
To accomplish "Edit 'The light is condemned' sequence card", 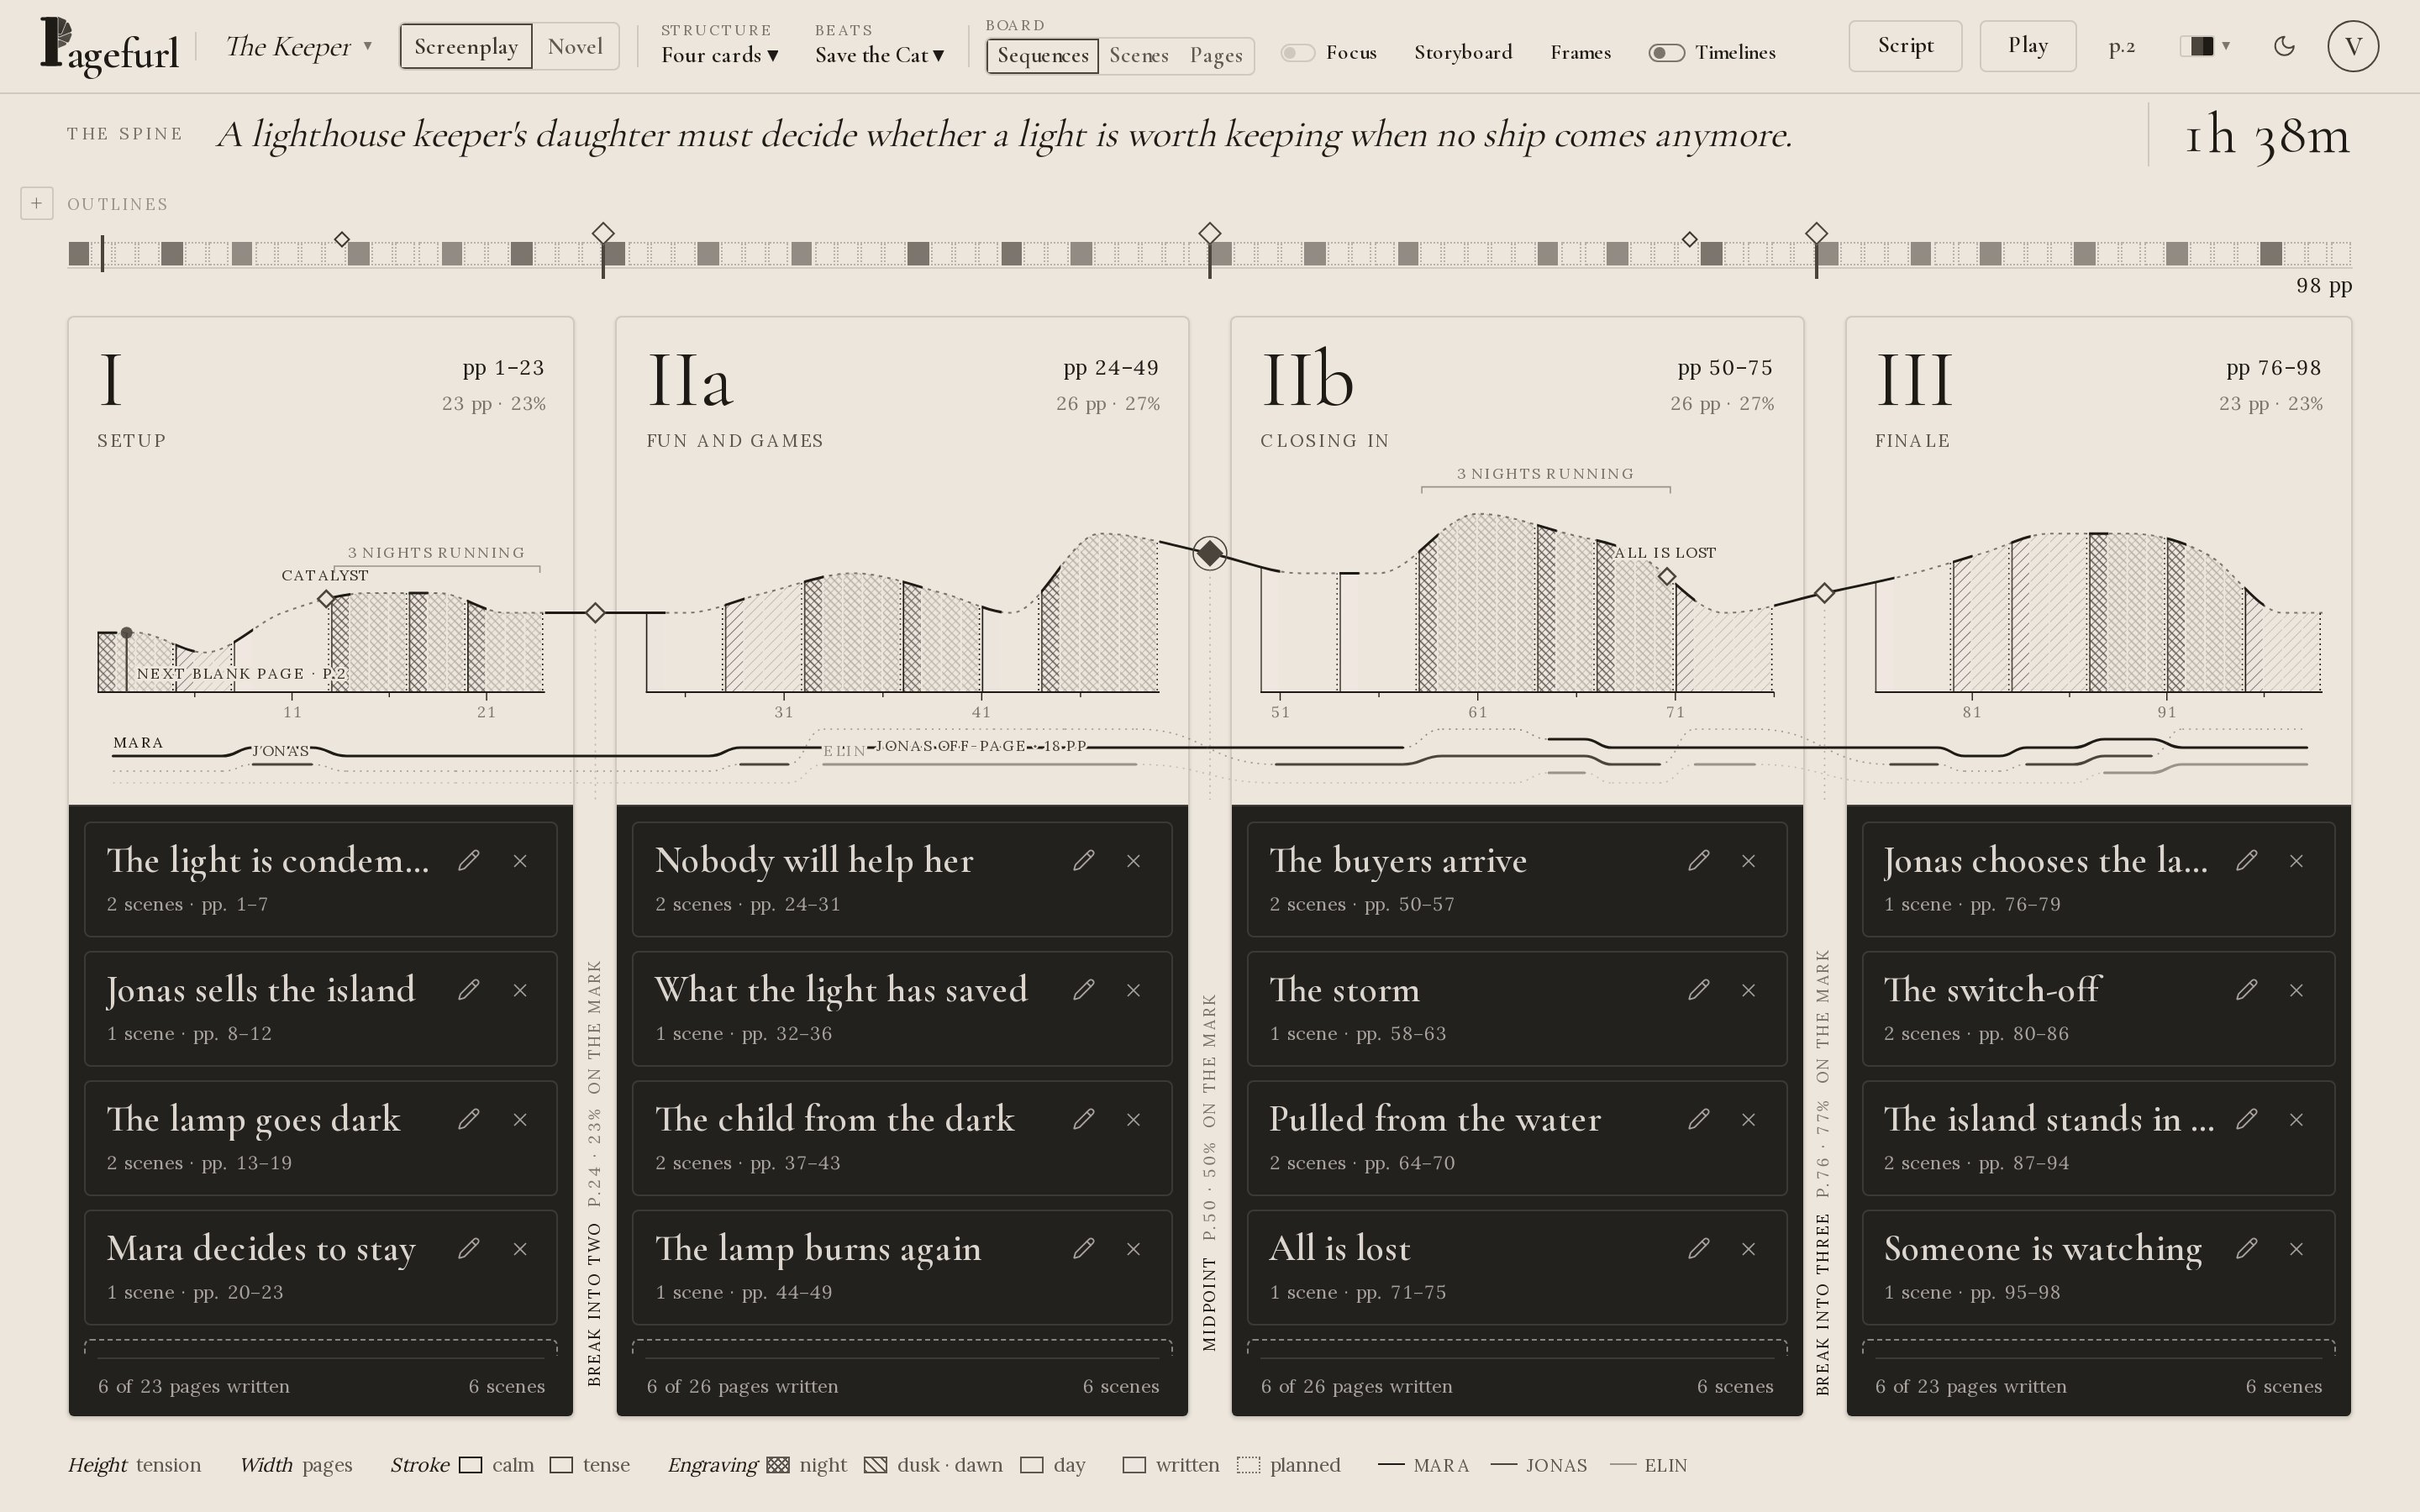I will tap(468, 861).
